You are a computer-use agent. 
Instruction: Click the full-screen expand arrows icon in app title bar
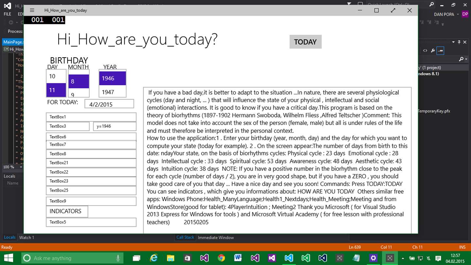click(393, 10)
